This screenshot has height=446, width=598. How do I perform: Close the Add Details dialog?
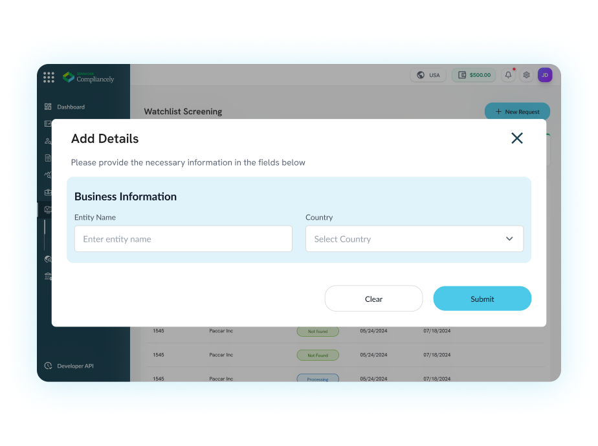[x=516, y=138]
